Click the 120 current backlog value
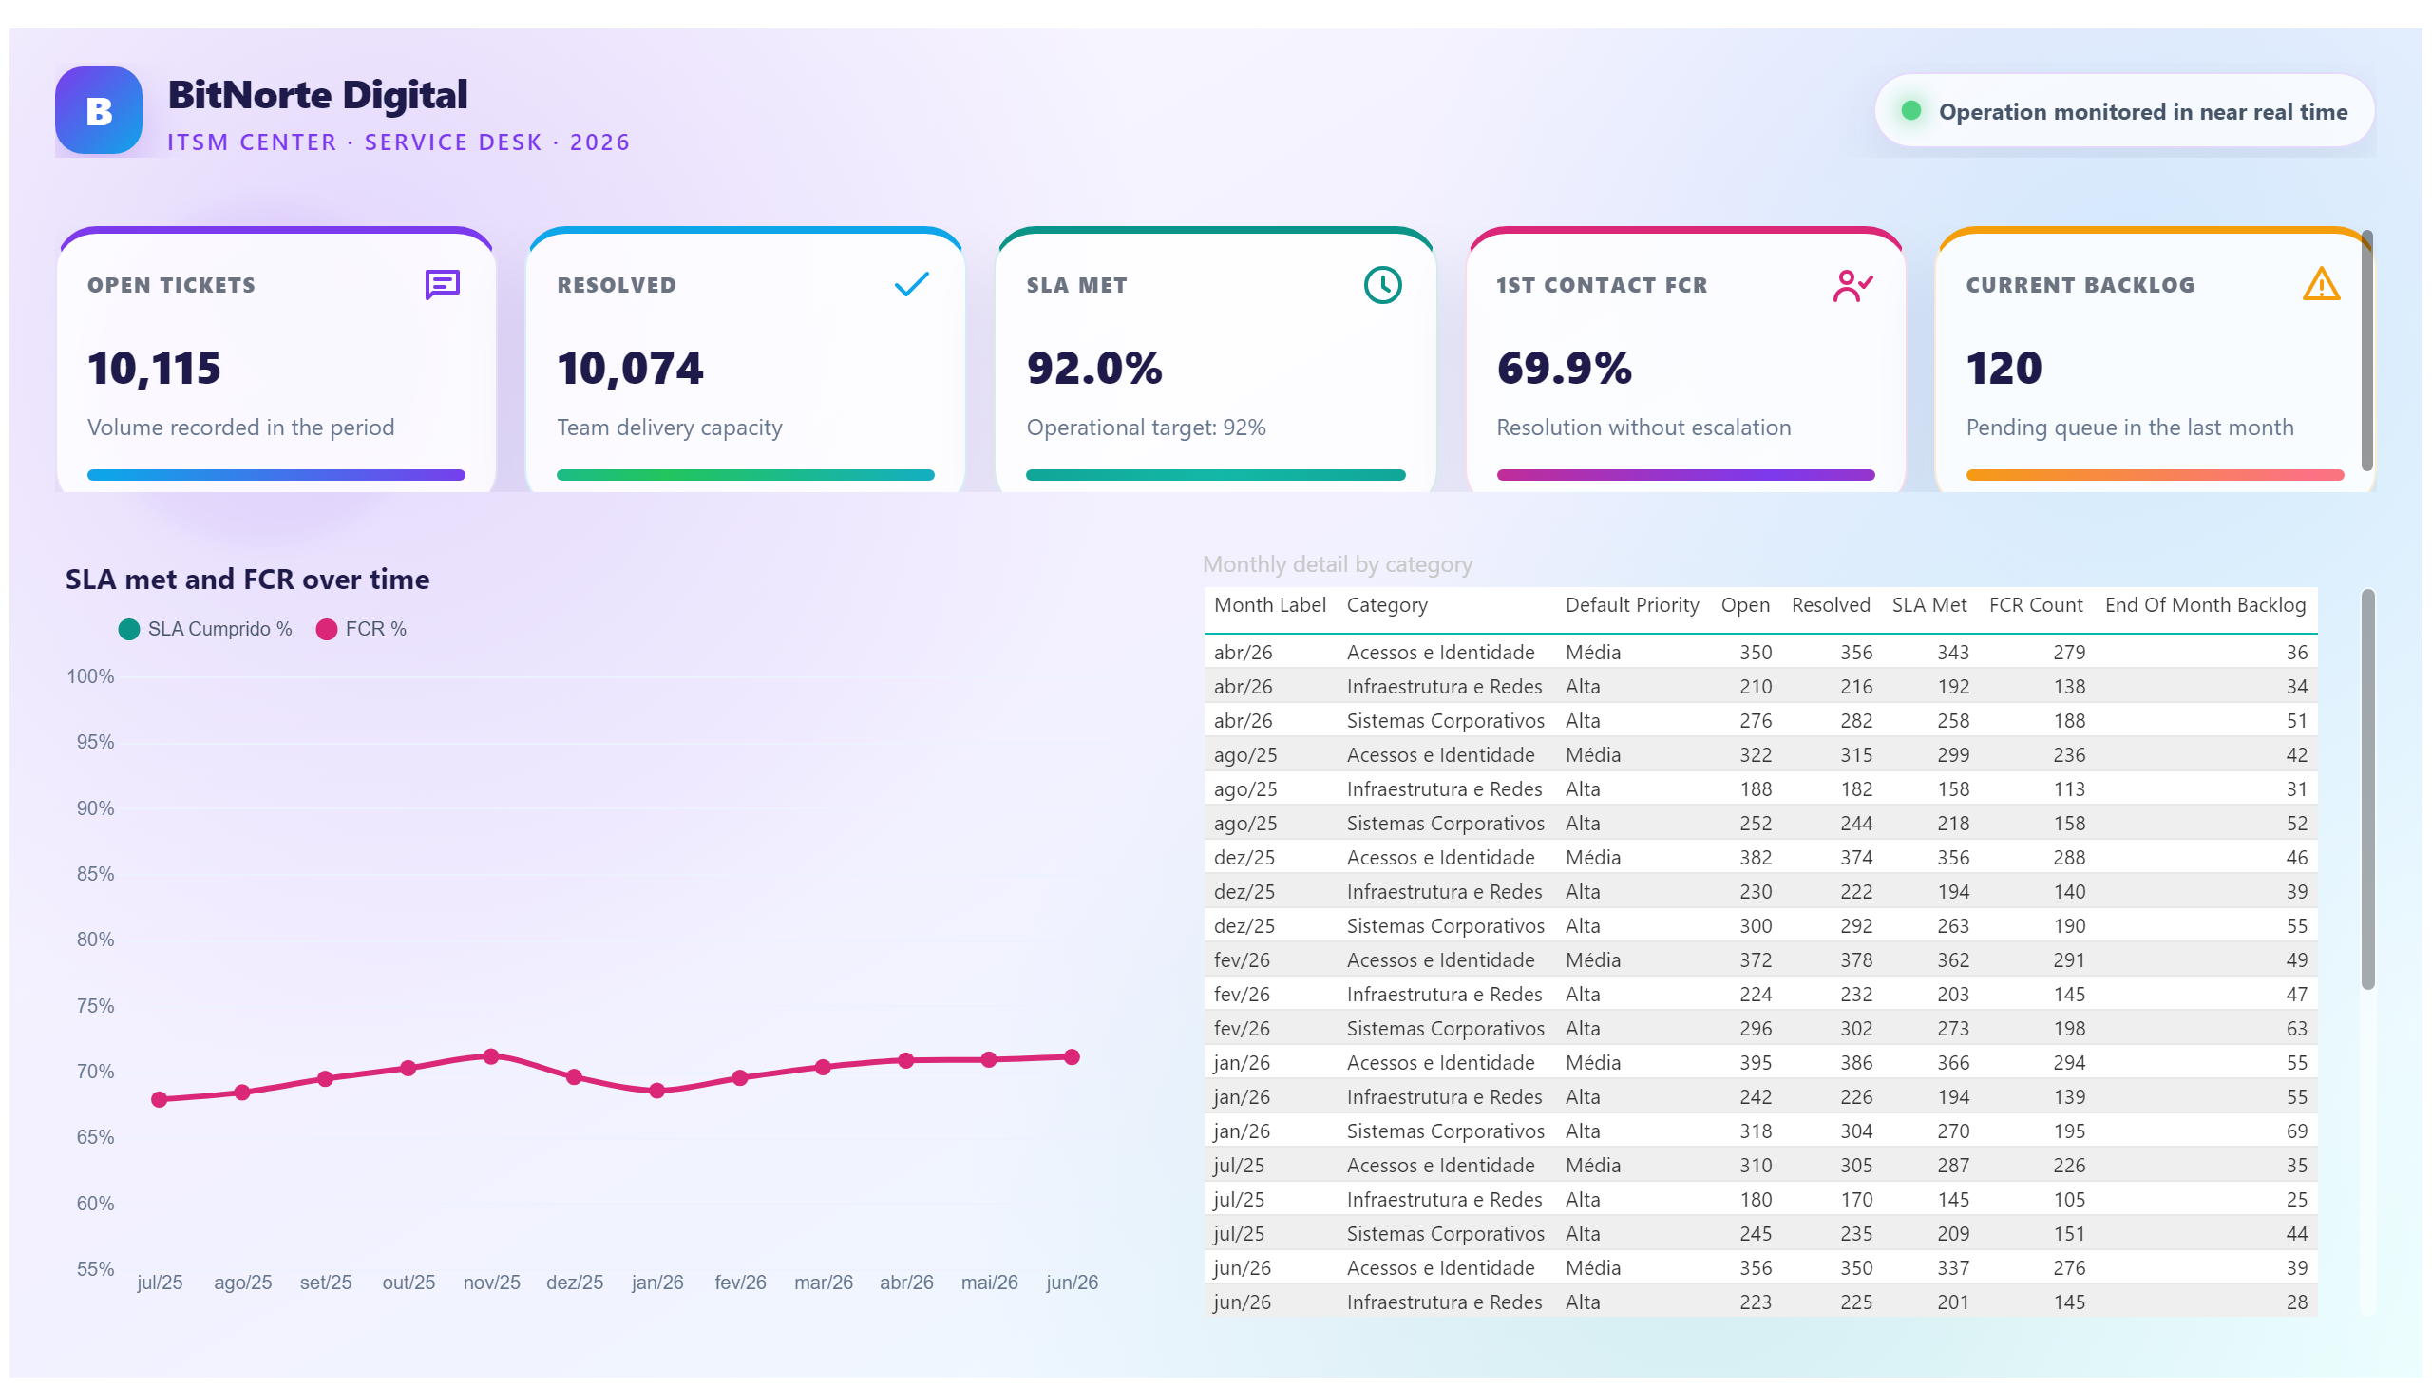The height and width of the screenshot is (1387, 2432). tap(2004, 368)
